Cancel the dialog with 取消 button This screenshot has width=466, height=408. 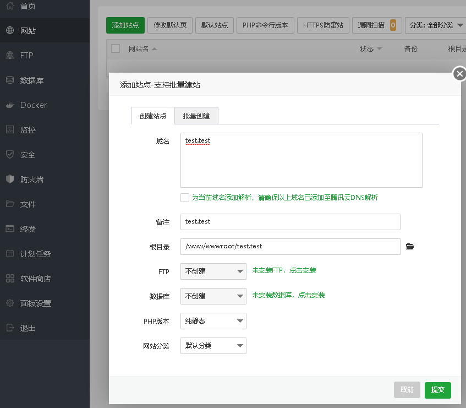pos(407,390)
